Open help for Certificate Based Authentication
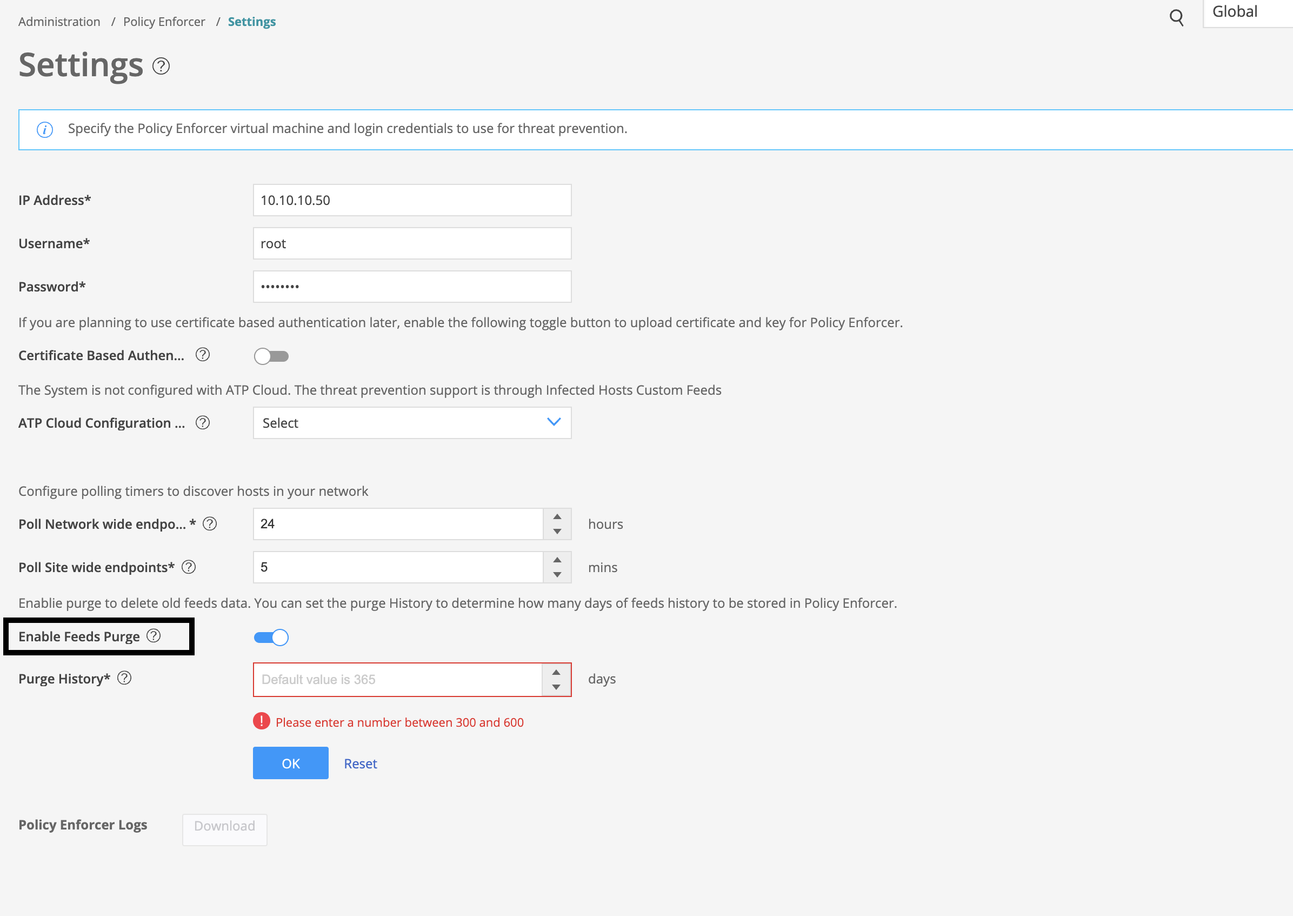Viewport: 1293px width, 916px height. click(202, 355)
